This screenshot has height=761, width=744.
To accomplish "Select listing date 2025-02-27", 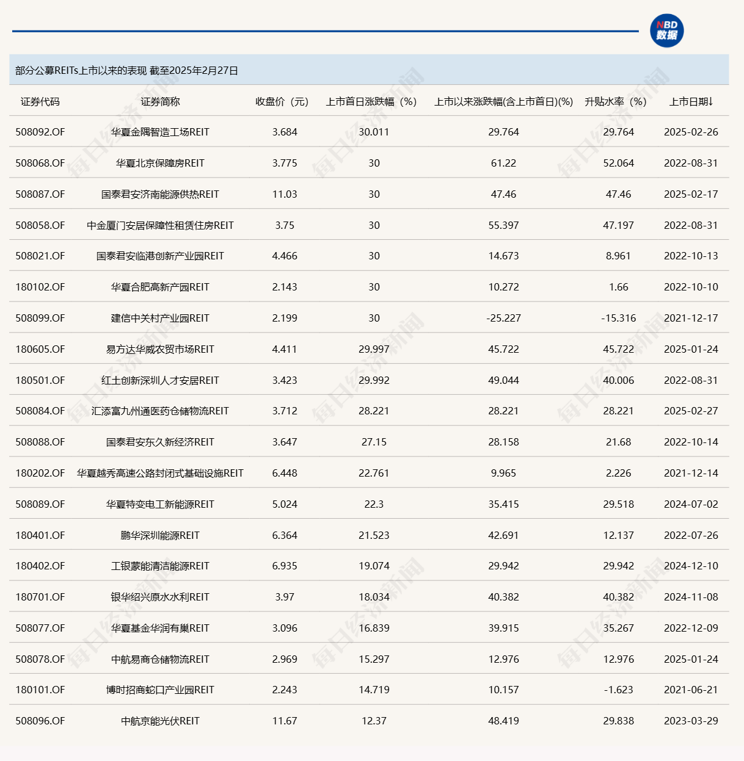I will click(691, 411).
